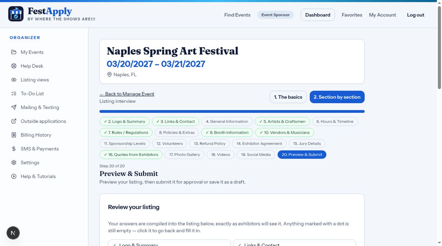
Task: Jump to step 19. Social Media
Action: [256, 155]
